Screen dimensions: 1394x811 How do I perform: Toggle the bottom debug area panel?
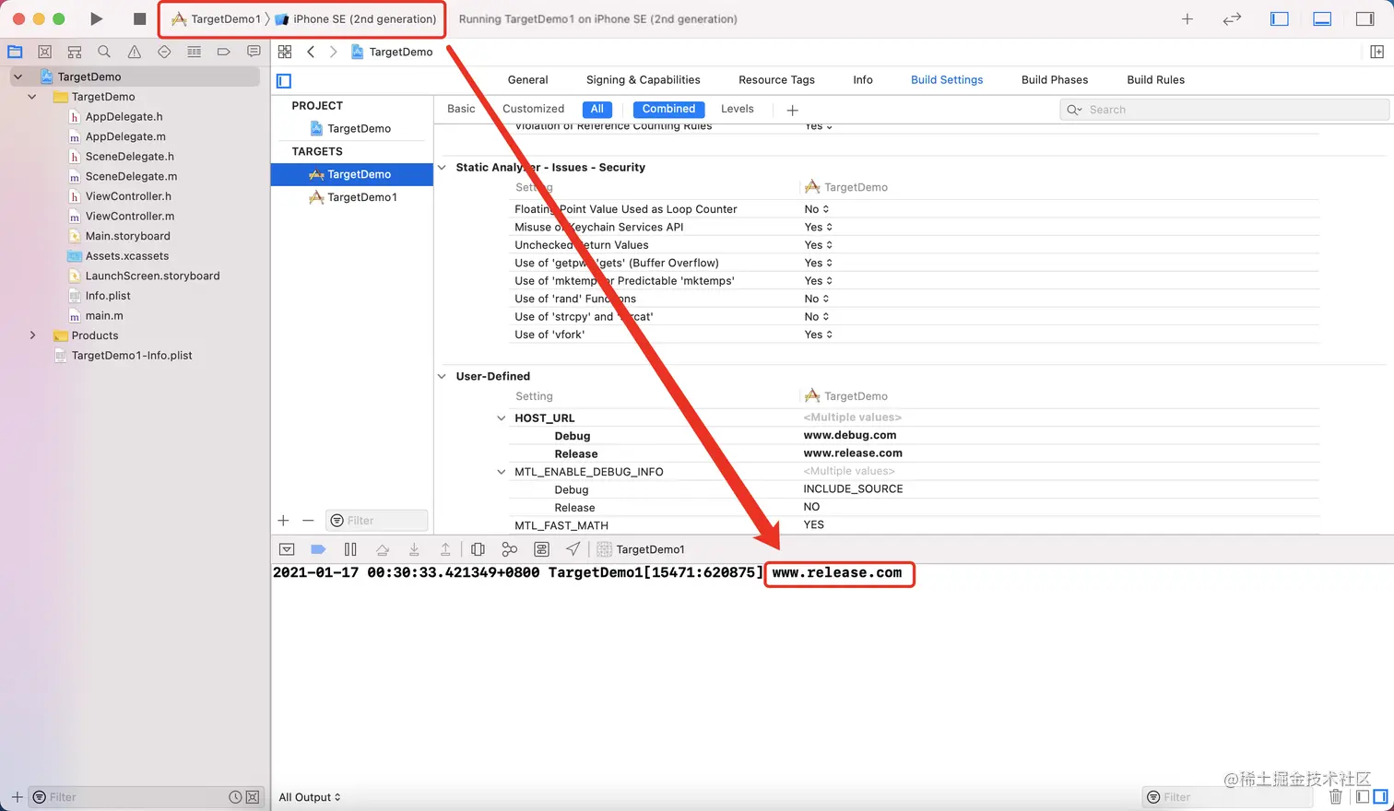tap(1322, 18)
